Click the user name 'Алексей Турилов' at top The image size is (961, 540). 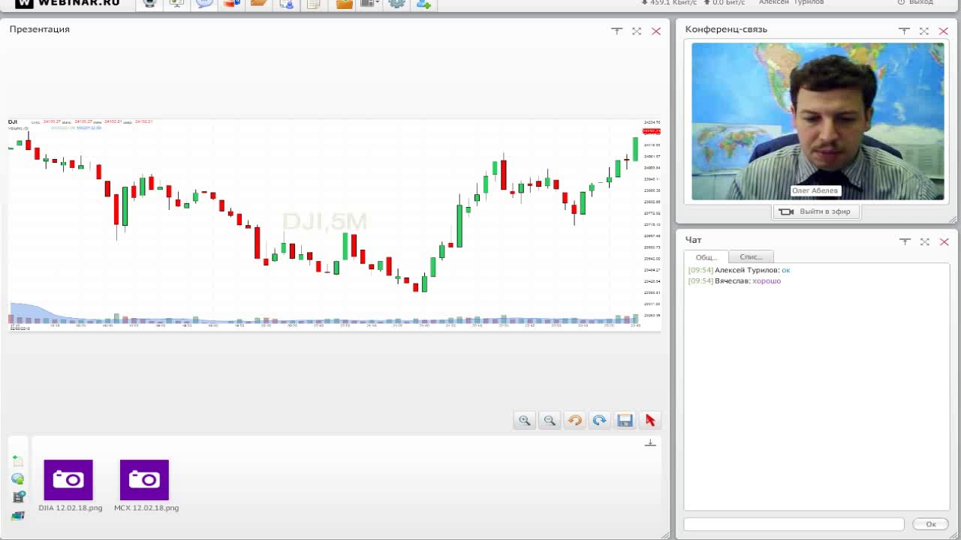tap(791, 2)
